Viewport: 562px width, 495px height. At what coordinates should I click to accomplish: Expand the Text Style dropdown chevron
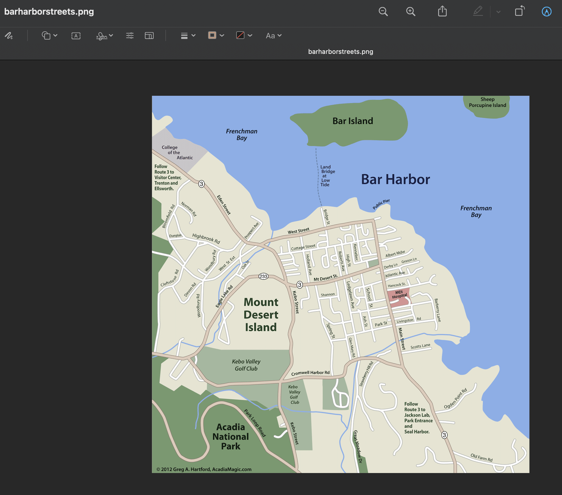pyautogui.click(x=280, y=35)
